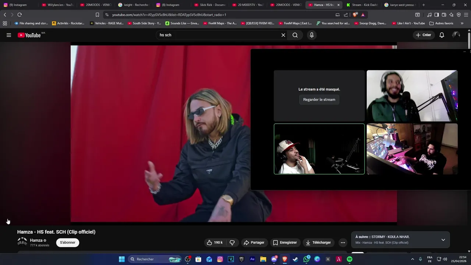Switch to the 'Slick Rick - Docume' tab
The width and height of the screenshot is (471, 265).
click(x=210, y=5)
